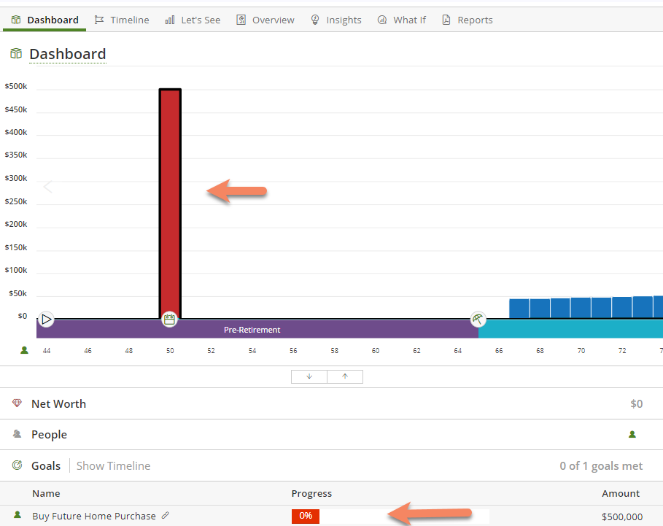Collapse chart with the down arrow button

(x=309, y=376)
